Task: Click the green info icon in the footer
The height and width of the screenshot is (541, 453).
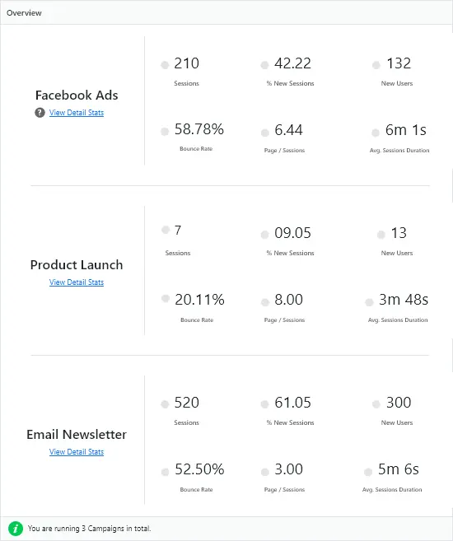Action: [16, 528]
